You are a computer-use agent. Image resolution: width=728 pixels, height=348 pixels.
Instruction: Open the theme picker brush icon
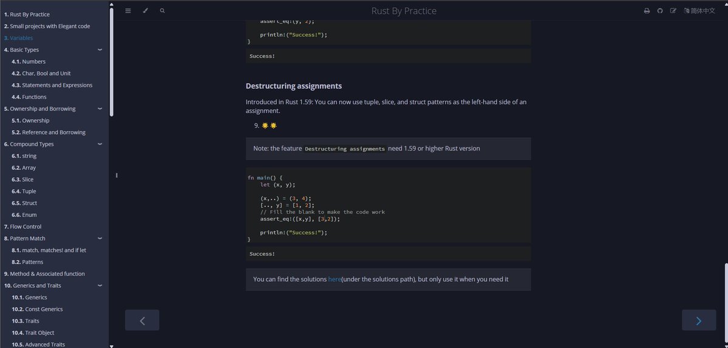coord(145,11)
